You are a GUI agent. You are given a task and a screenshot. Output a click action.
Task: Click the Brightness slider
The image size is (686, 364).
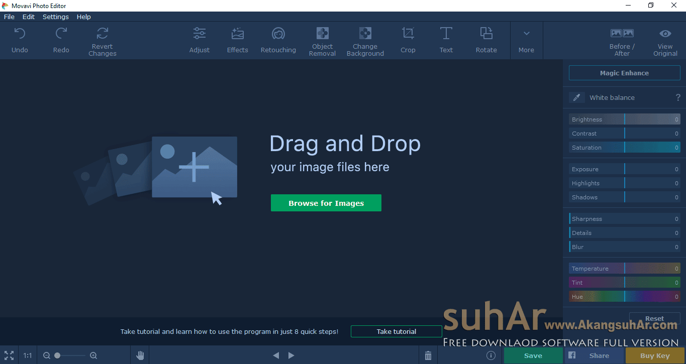[625, 119]
